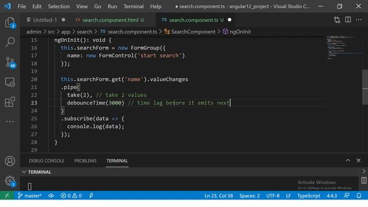Click ngOnInit breadcrumb segment
The height and width of the screenshot is (207, 368).
237,32
